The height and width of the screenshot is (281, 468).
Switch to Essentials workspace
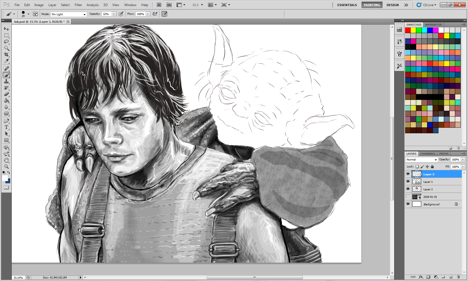pyautogui.click(x=347, y=5)
